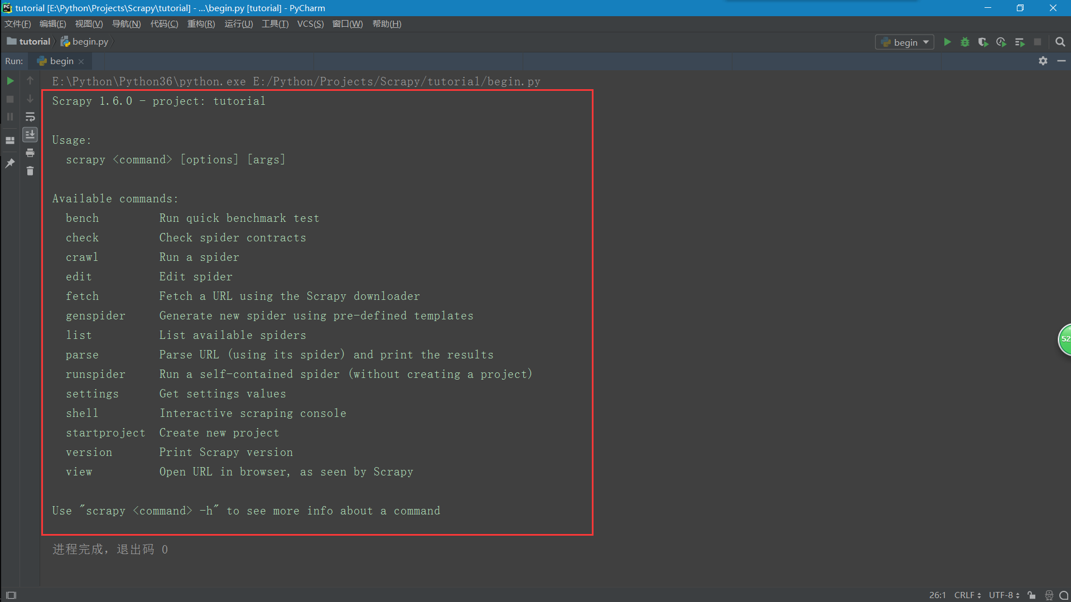Click the down stack trace arrow

pyautogui.click(x=30, y=99)
